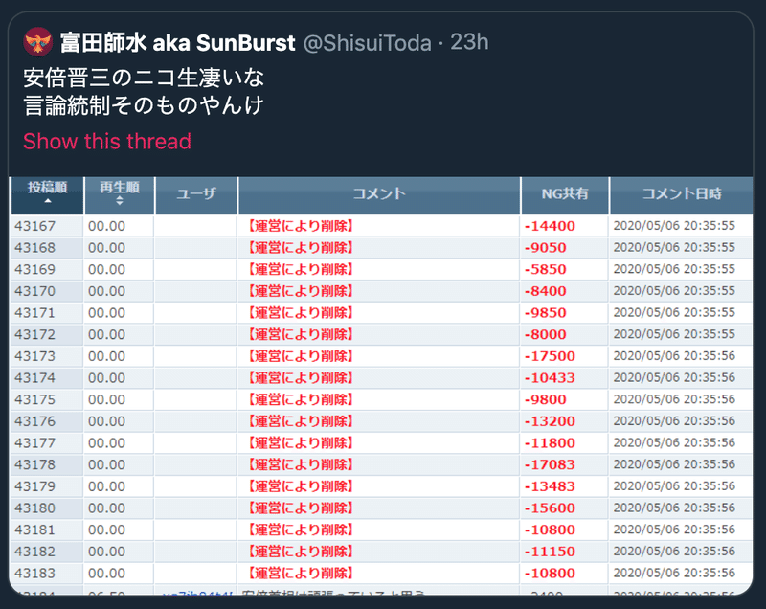The height and width of the screenshot is (609, 766).
Task: Select row number 43171
Action: pyautogui.click(x=34, y=313)
